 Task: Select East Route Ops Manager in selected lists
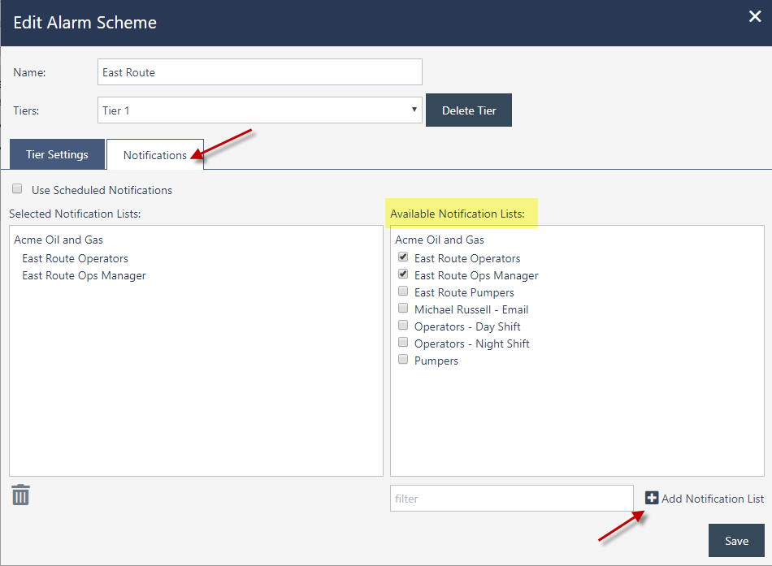point(85,275)
